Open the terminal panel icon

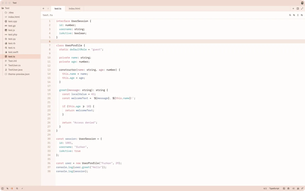[284, 188]
